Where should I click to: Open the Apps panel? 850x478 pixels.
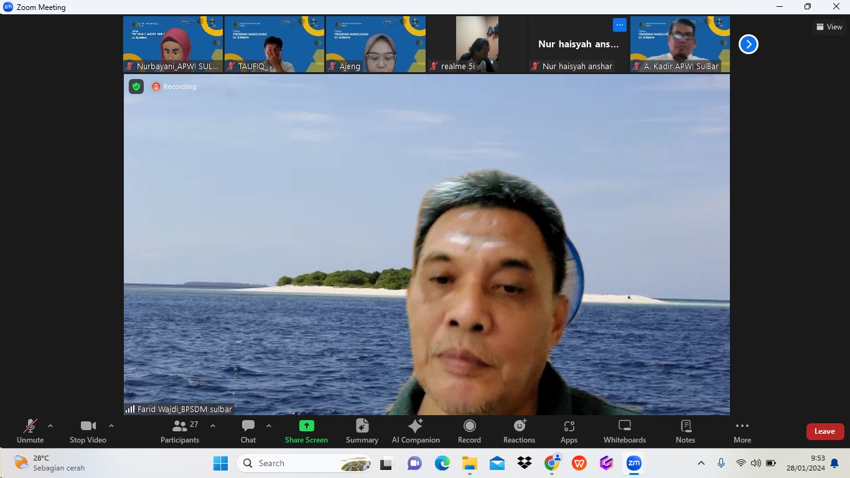(x=569, y=431)
